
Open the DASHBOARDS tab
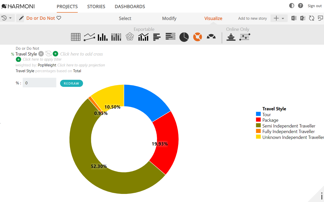click(x=130, y=7)
